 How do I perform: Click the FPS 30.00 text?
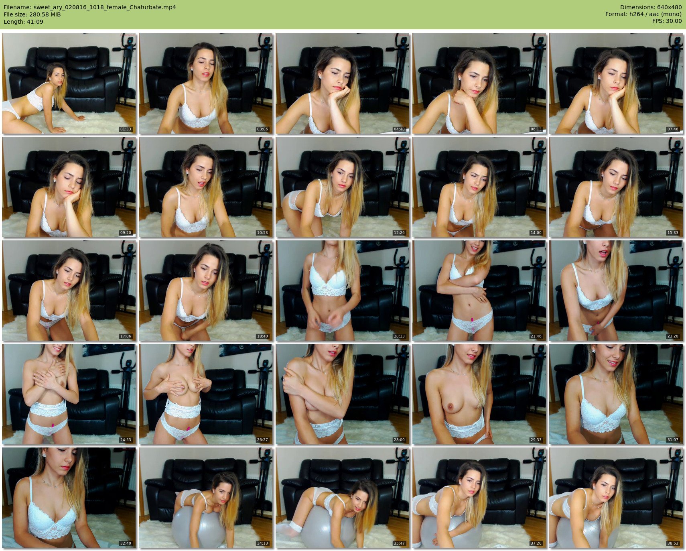click(667, 21)
